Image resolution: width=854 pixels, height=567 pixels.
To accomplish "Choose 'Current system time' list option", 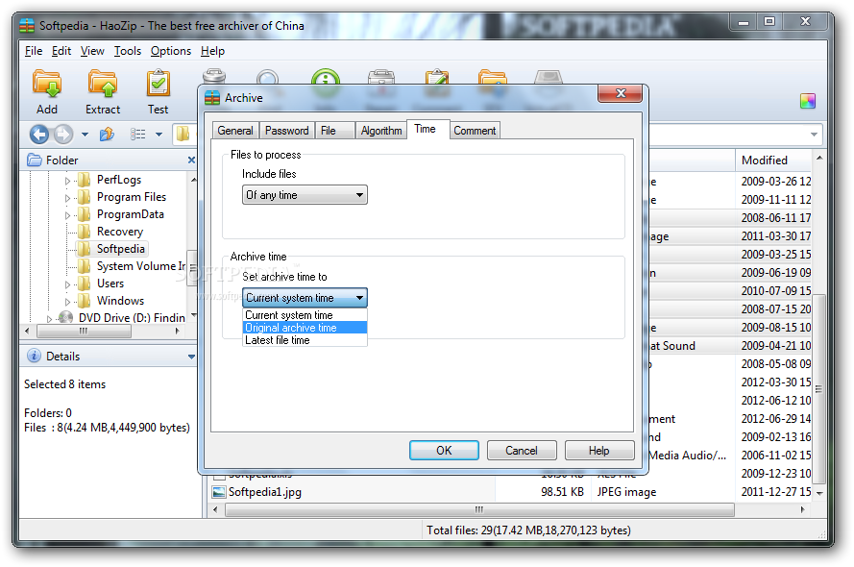I will point(305,315).
